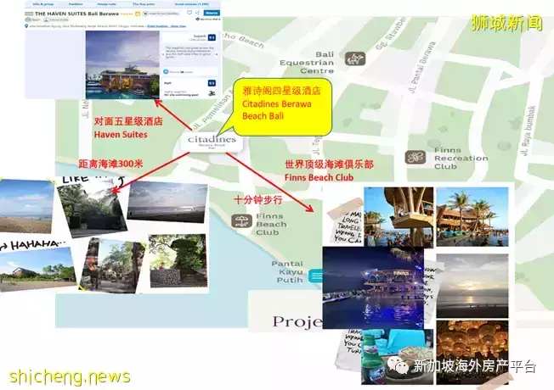Save Haven Suites with the heart icon
The width and height of the screenshot is (554, 390).
point(189,13)
